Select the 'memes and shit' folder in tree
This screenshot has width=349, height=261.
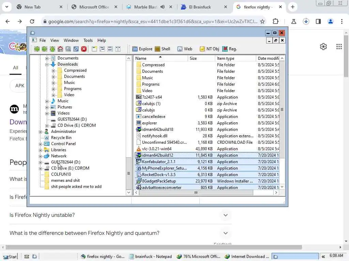pos(65,180)
